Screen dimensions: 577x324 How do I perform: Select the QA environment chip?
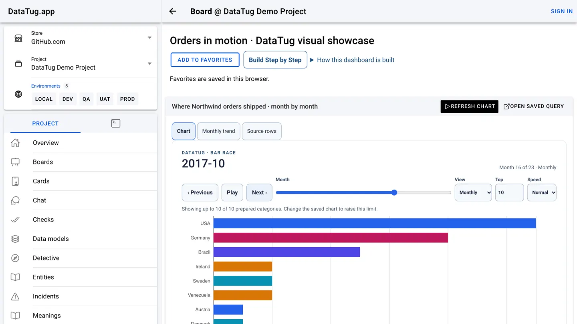86,99
